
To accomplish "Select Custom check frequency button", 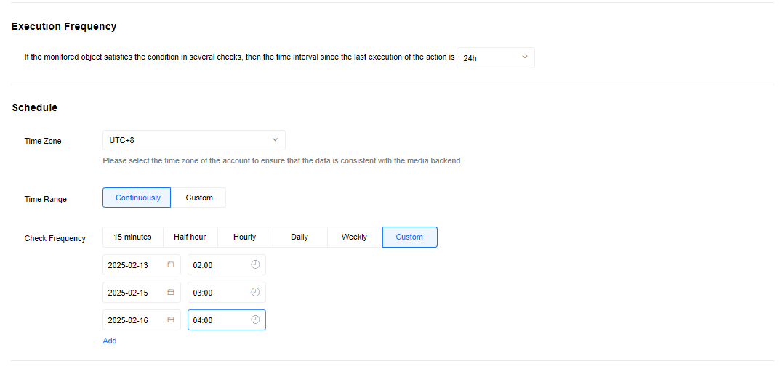I will point(410,237).
